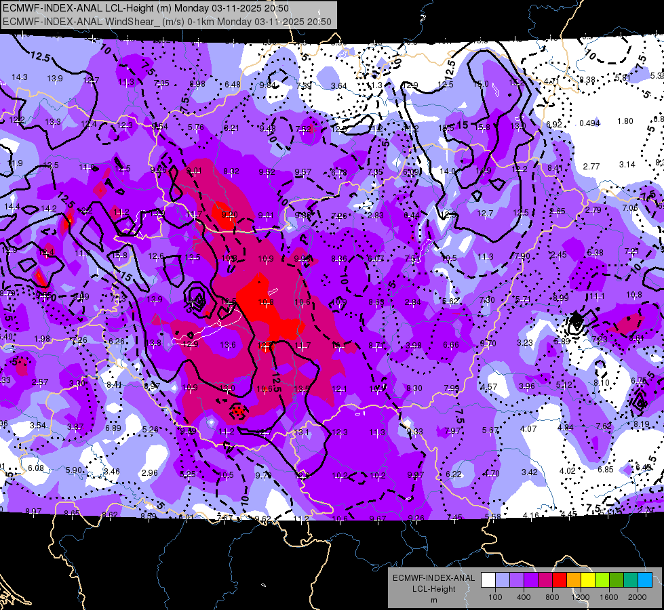Image resolution: width=664 pixels, height=610 pixels.
Task: Click the lime green swatch in the legend
Action: [x=602, y=580]
